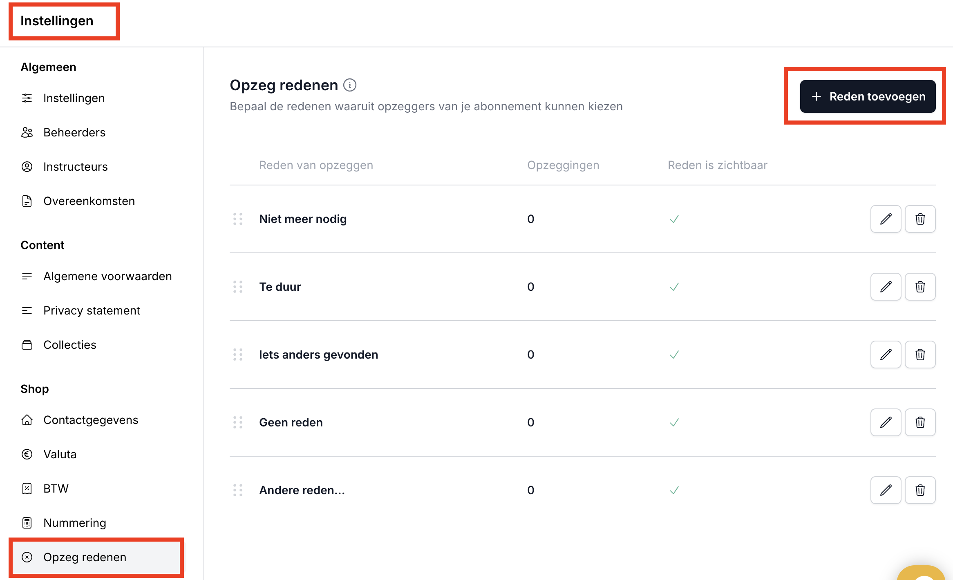Viewport: 953px width, 580px height.
Task: Delete the Te duur reason
Action: tap(920, 287)
